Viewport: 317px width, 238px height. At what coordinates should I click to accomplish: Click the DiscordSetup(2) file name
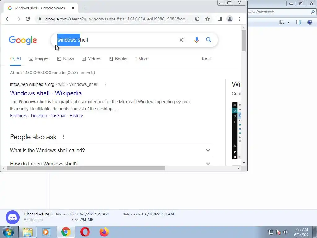pos(38,214)
